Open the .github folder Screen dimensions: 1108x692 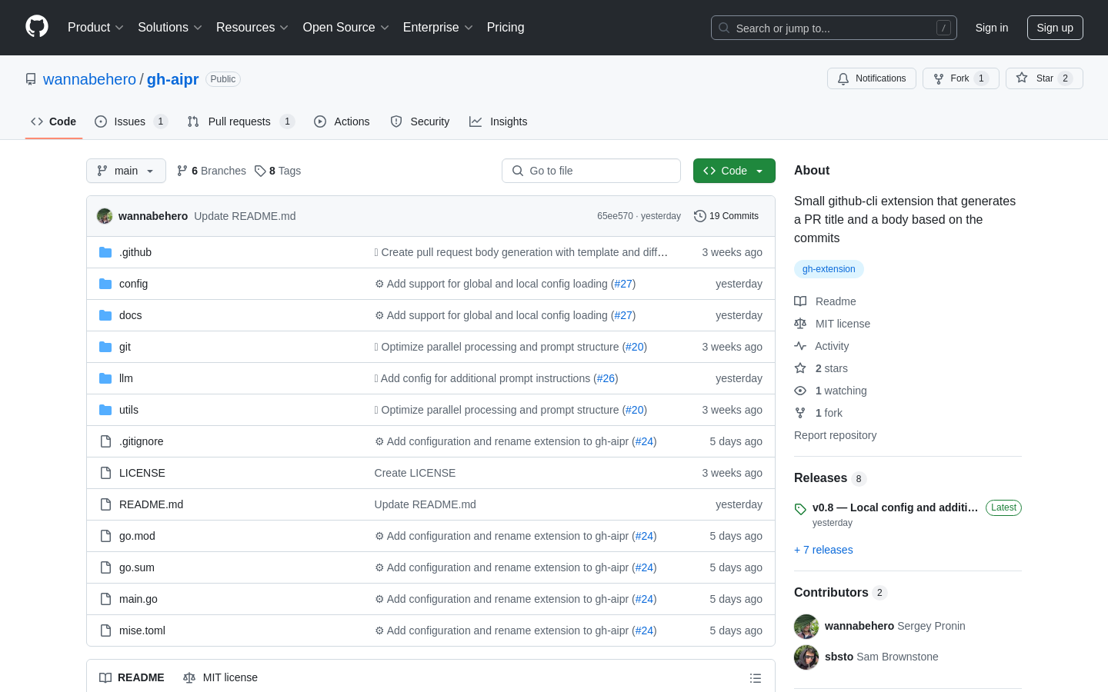[x=135, y=252]
